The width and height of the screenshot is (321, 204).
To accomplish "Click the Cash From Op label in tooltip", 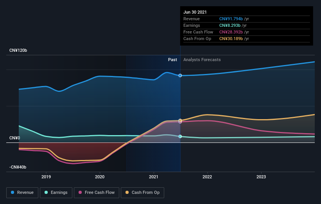I will [x=197, y=39].
